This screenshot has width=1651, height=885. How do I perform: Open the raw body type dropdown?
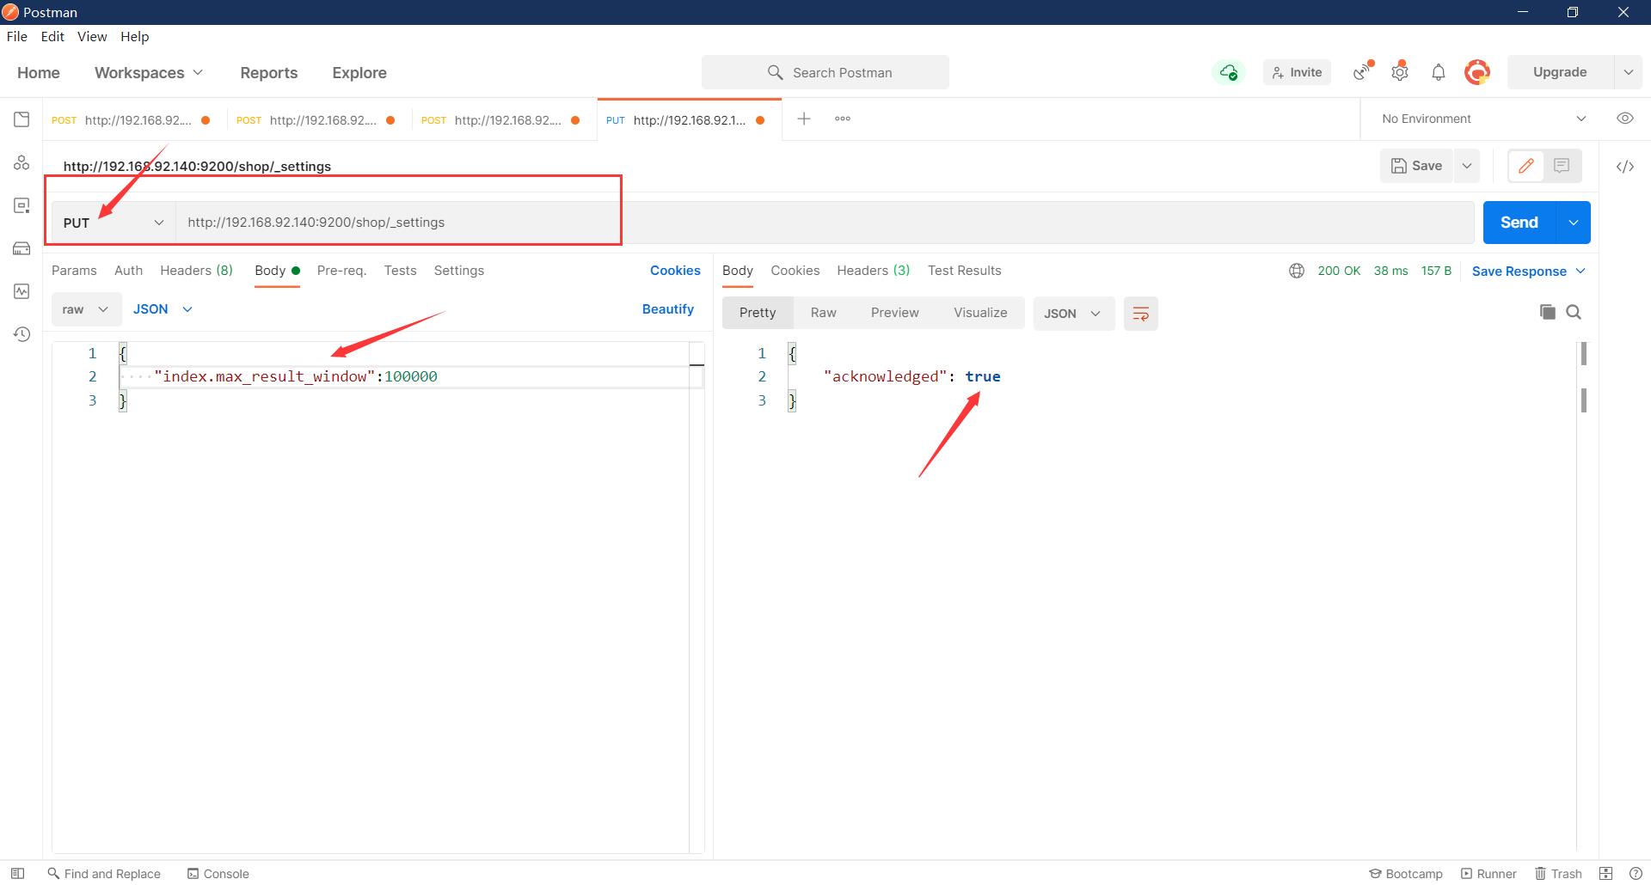tap(86, 309)
